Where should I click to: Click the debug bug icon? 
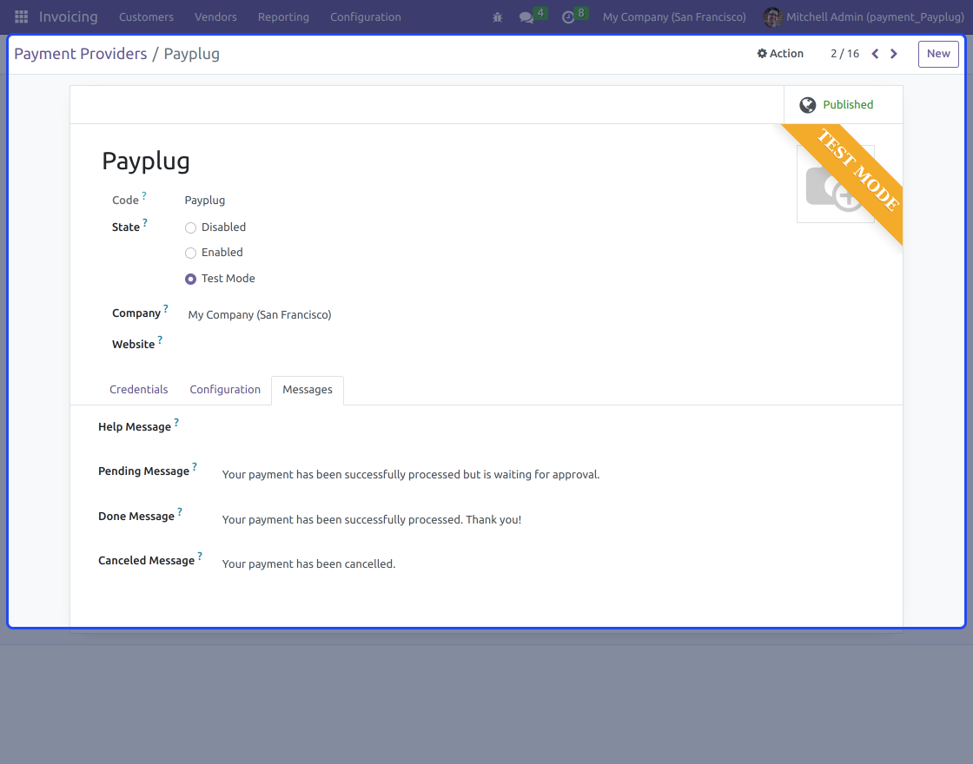497,17
